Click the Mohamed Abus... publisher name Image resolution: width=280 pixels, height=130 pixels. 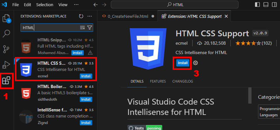coord(53,53)
